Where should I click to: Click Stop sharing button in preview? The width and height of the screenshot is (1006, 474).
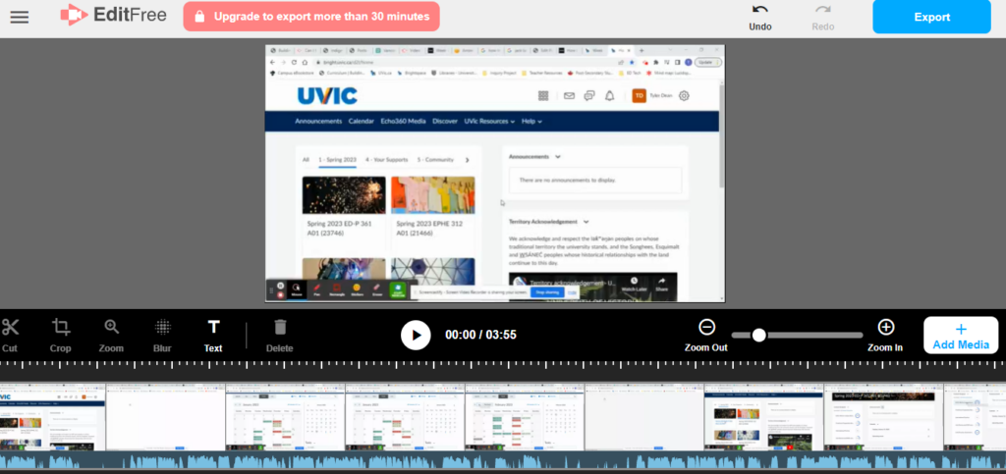pos(547,292)
